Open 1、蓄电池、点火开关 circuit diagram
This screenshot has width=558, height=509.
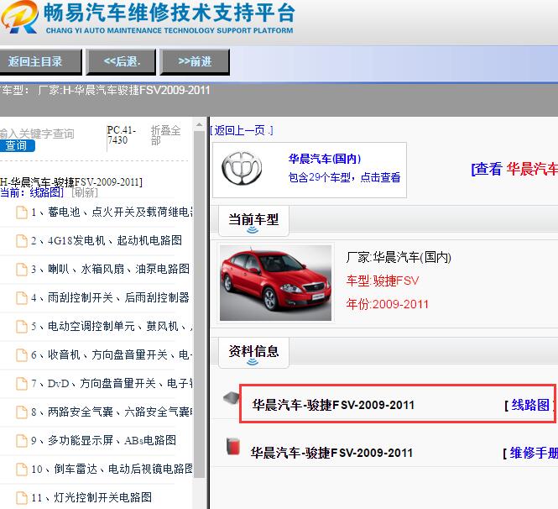pos(112,212)
